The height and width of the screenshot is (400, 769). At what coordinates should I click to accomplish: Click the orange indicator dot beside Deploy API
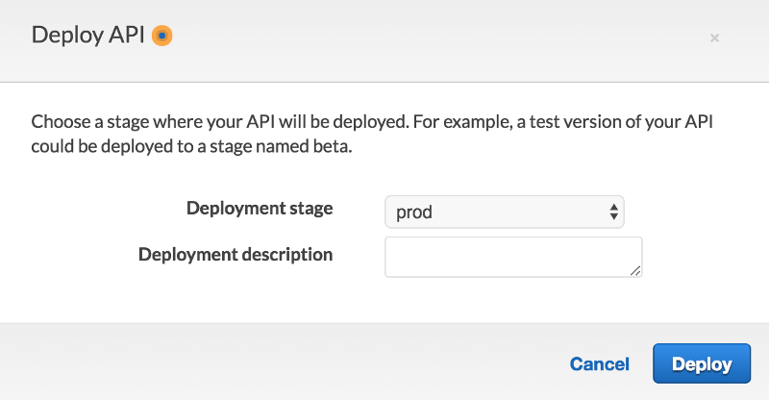point(161,36)
